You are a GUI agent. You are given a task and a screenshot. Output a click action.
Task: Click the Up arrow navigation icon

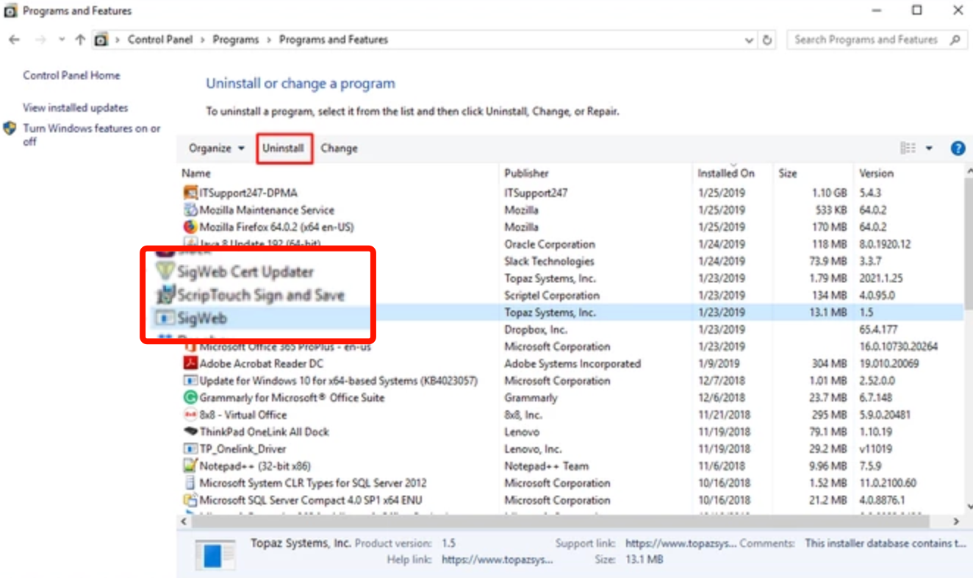(x=80, y=40)
